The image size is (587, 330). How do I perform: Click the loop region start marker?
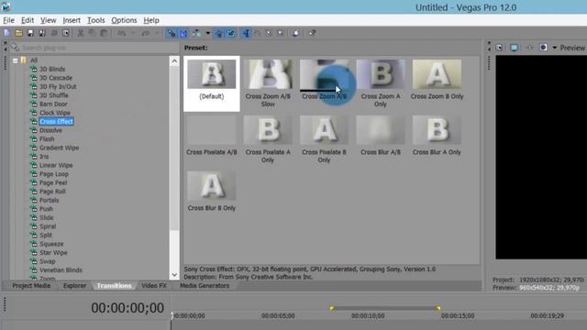(332, 308)
